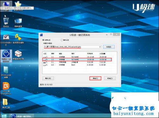Click the refresh desktop shortcut icon
Image resolution: width=159 pixels, height=118 pixels.
tap(18, 23)
